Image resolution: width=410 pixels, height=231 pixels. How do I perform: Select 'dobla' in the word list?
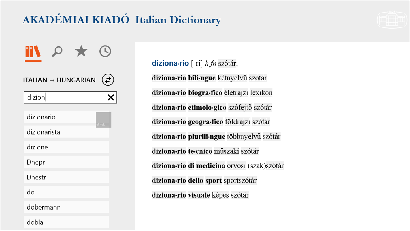pyautogui.click(x=66, y=222)
